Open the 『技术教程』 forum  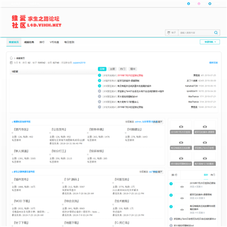click(x=122, y=201)
